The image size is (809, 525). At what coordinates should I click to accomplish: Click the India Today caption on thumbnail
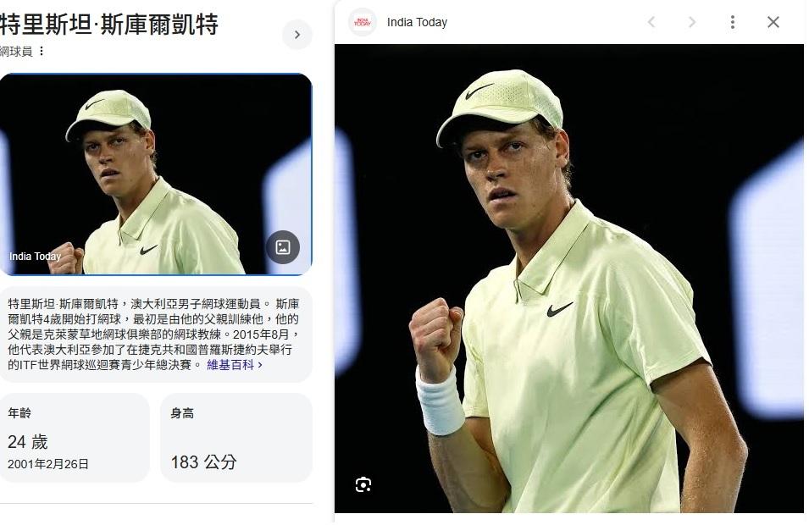click(35, 257)
